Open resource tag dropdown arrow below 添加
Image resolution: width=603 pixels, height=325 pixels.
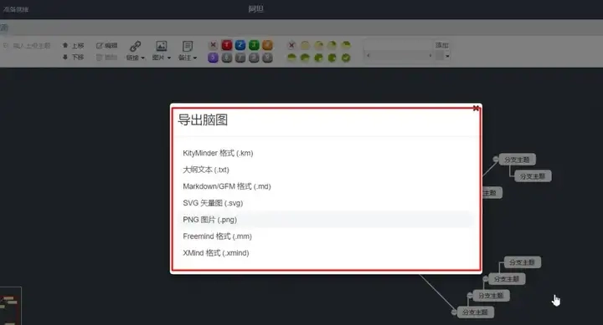coord(447,56)
